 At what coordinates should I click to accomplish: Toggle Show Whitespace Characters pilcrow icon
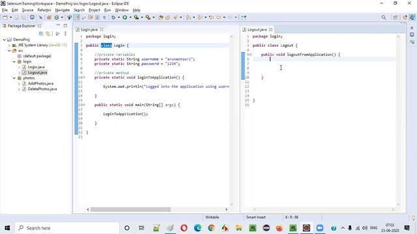(104, 18)
